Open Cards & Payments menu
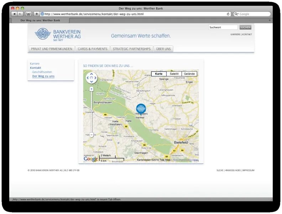 tap(93, 49)
